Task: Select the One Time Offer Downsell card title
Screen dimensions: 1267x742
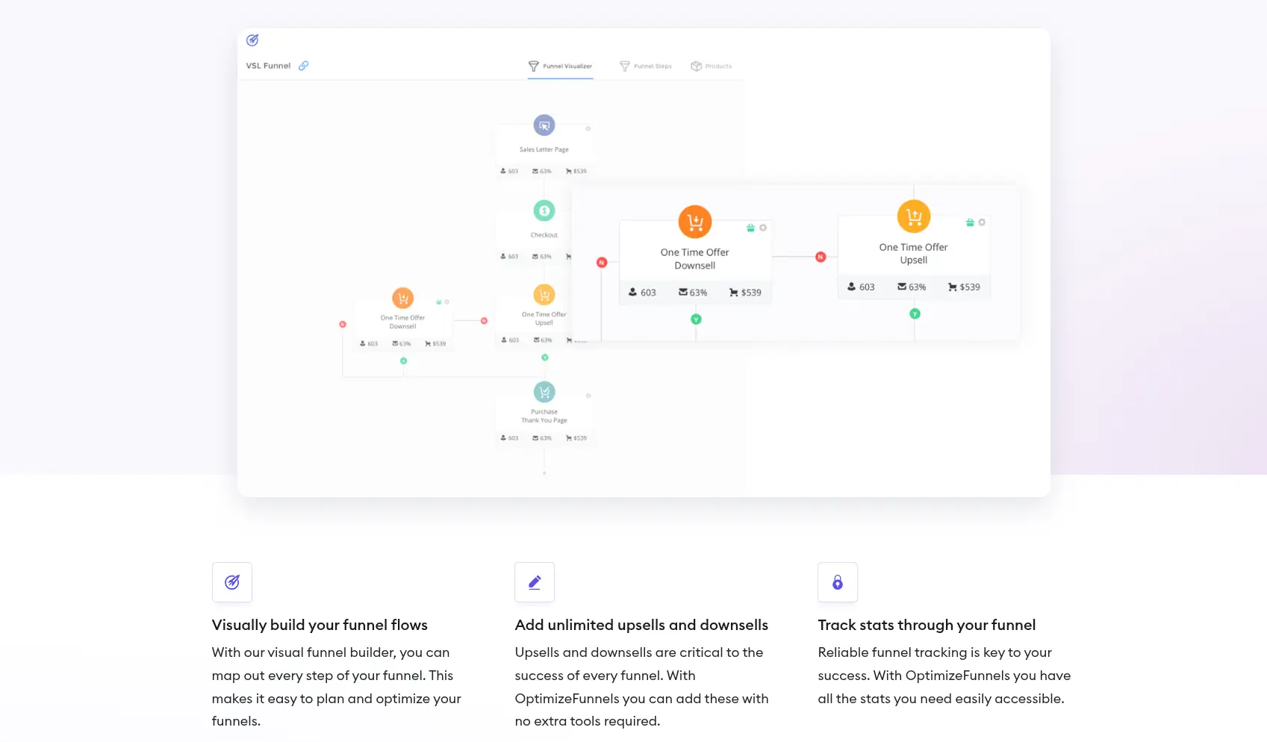Action: tap(695, 258)
